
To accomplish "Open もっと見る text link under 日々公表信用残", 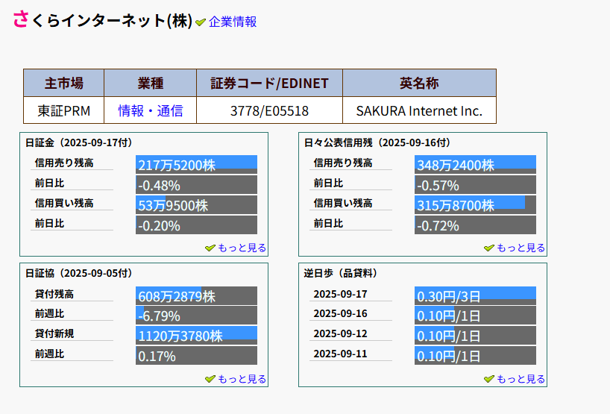I will 521,248.
